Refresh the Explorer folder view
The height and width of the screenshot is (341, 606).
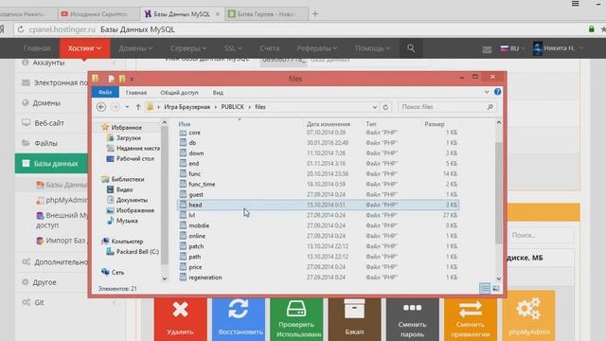385,107
